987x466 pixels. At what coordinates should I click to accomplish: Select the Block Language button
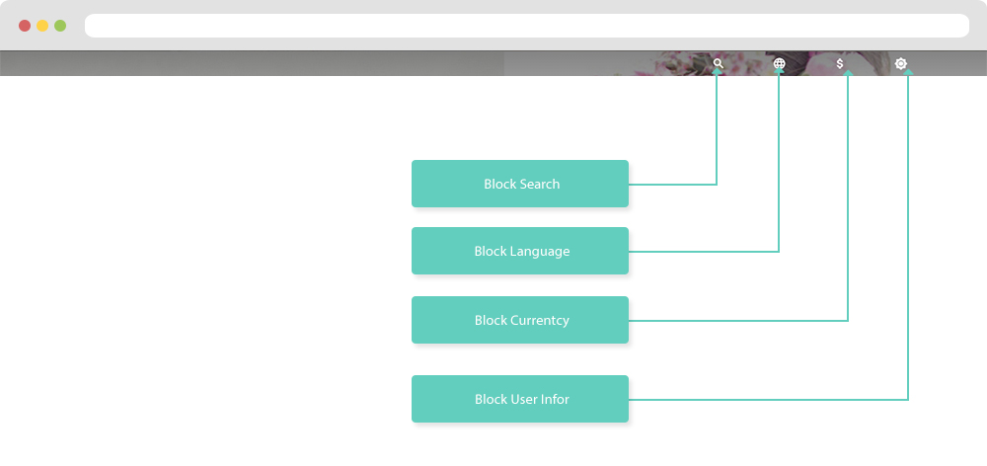coord(520,251)
